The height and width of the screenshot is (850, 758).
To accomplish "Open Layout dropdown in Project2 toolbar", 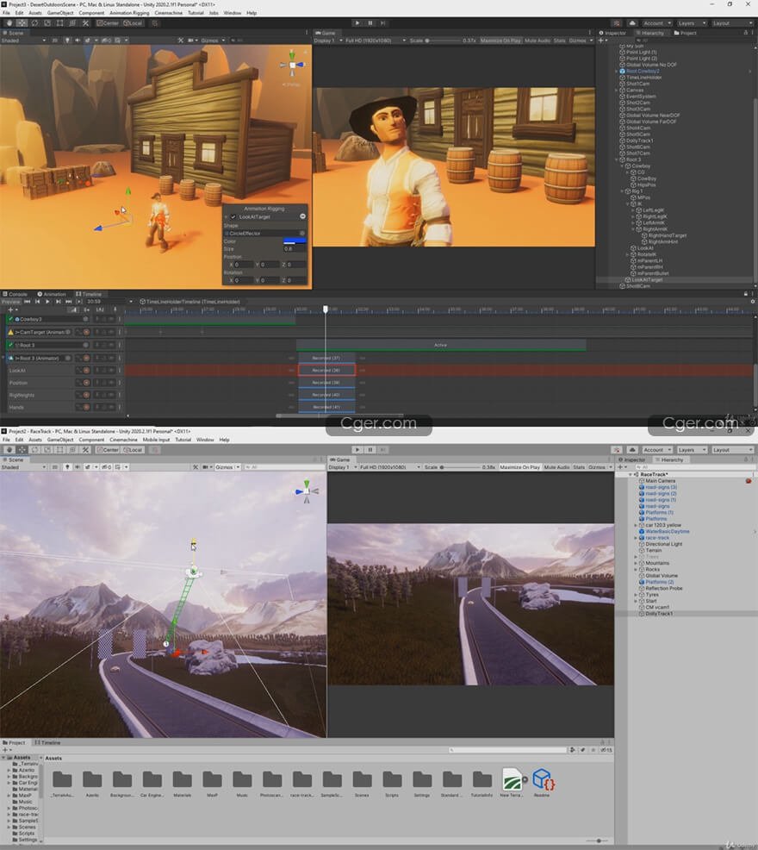I will (x=732, y=450).
